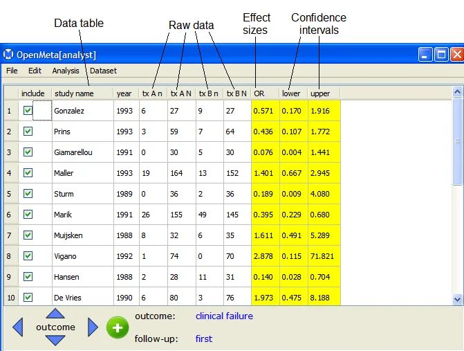Click the tx A n column header

coord(154,93)
